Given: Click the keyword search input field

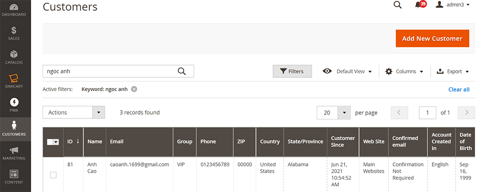Looking at the screenshot, I should point(109,71).
